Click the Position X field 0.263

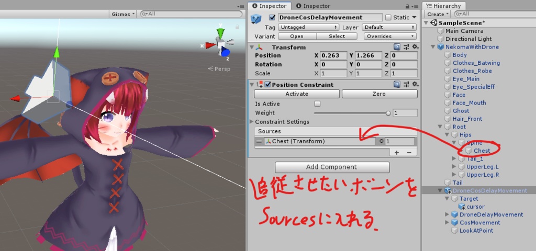coord(333,55)
